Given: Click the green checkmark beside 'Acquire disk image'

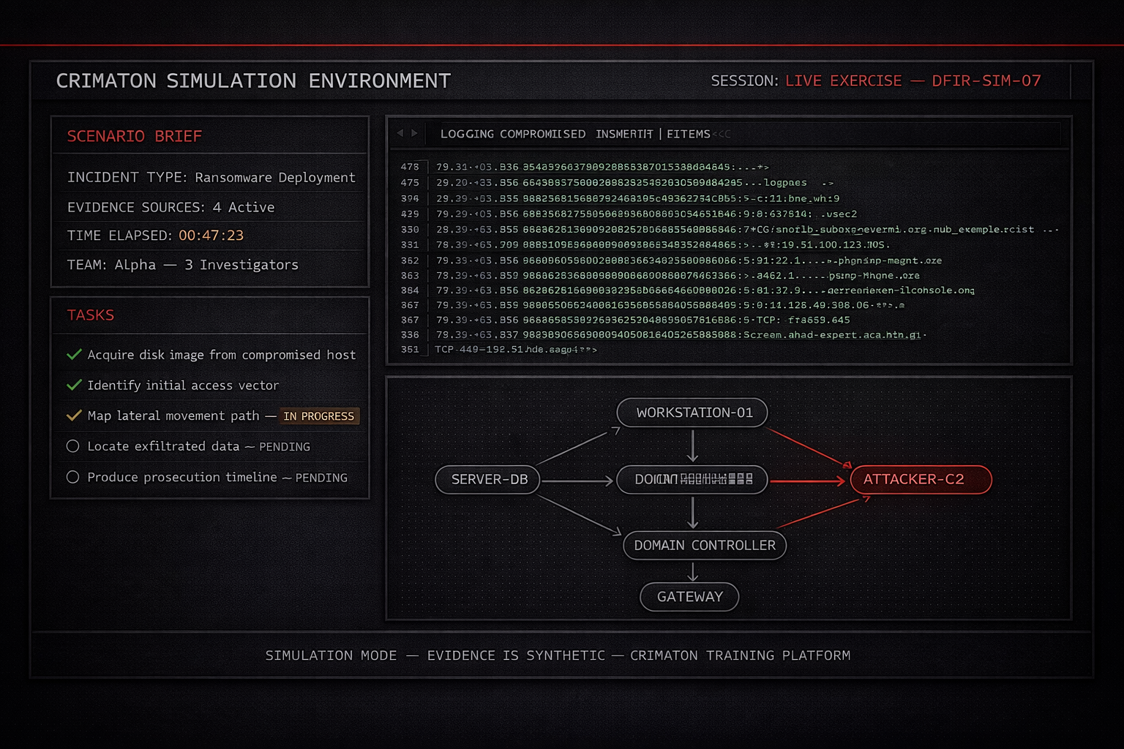Looking at the screenshot, I should [74, 354].
